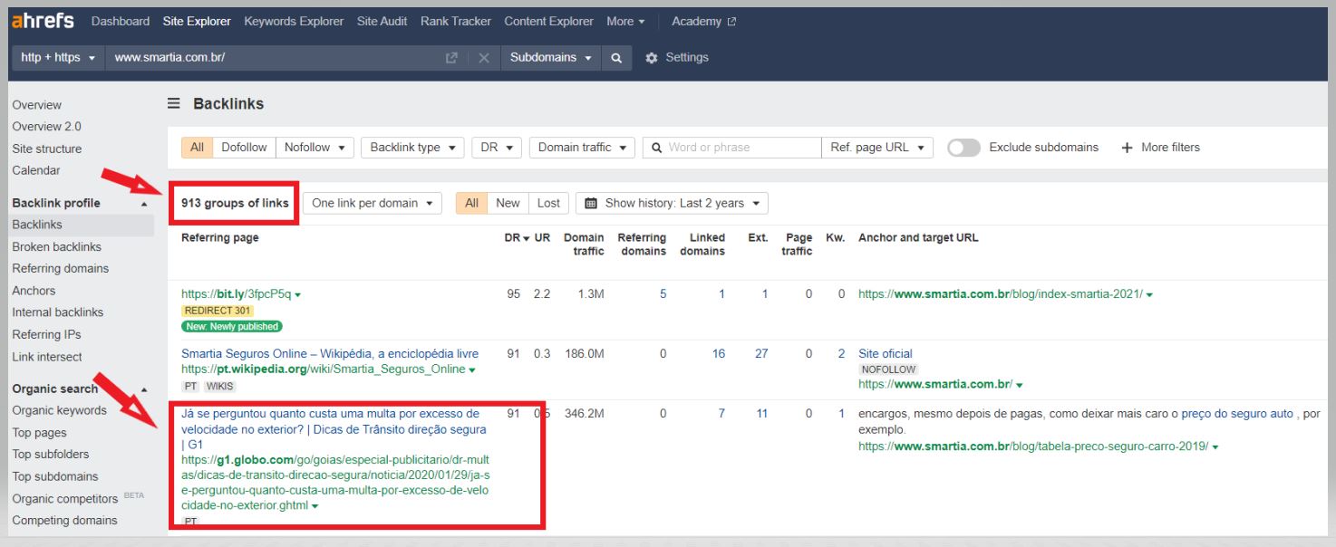1336x547 pixels.
Task: Open Link intersect tool
Action: pyautogui.click(x=47, y=357)
